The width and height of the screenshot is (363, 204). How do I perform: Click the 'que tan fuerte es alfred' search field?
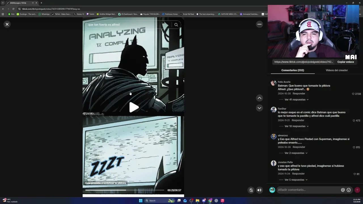128,25
